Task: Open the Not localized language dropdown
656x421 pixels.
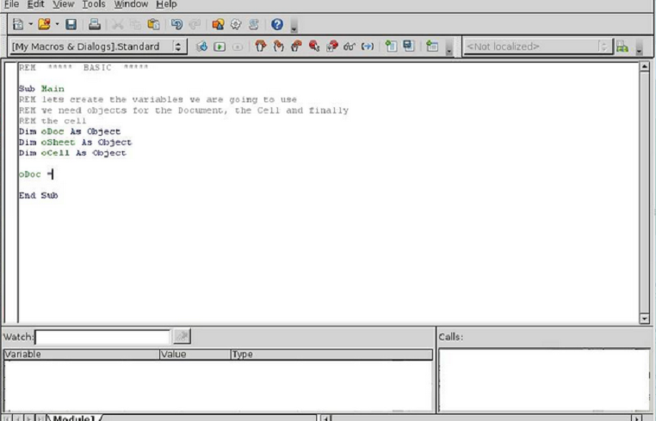Action: [538, 46]
